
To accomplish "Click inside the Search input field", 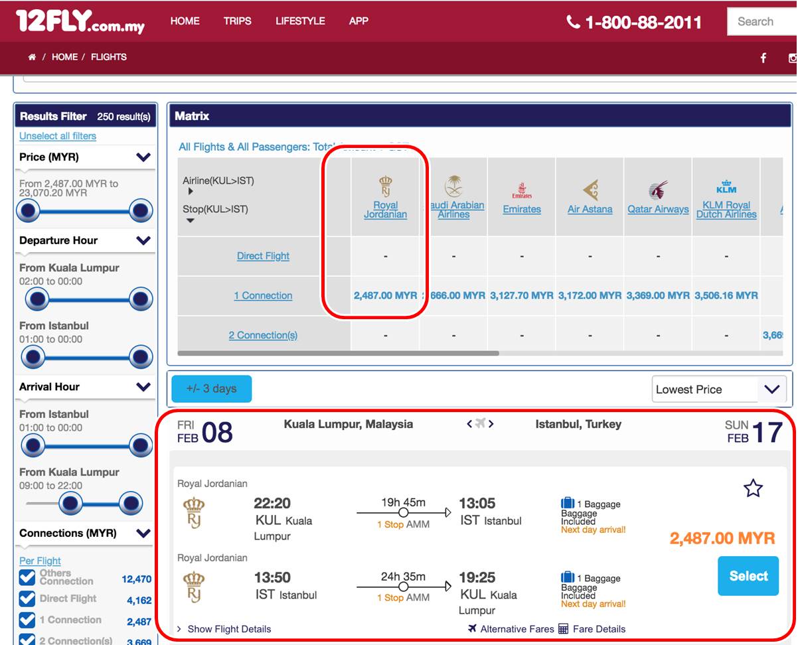I will tap(762, 21).
